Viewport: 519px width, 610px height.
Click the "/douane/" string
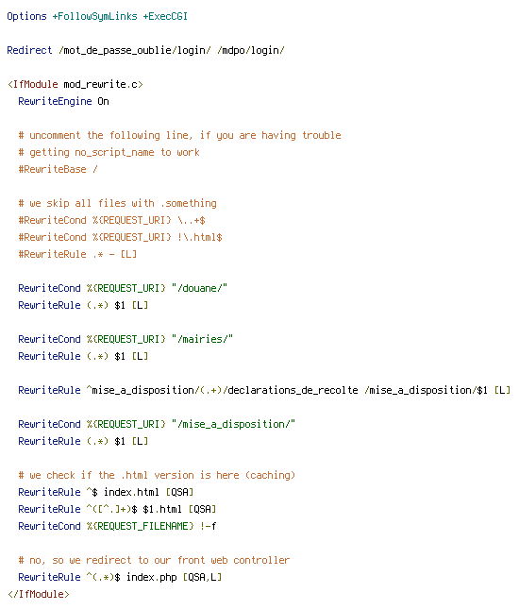click(199, 288)
